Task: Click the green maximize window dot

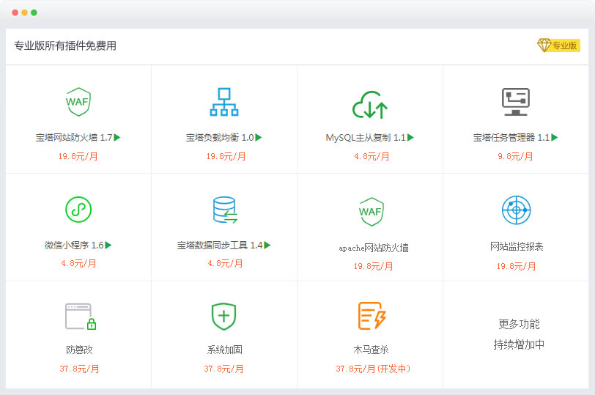Action: (x=34, y=12)
